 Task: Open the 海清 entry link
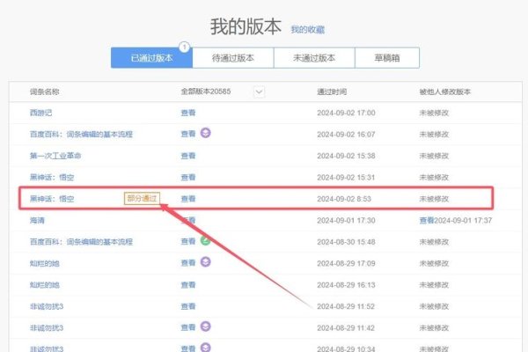37,220
